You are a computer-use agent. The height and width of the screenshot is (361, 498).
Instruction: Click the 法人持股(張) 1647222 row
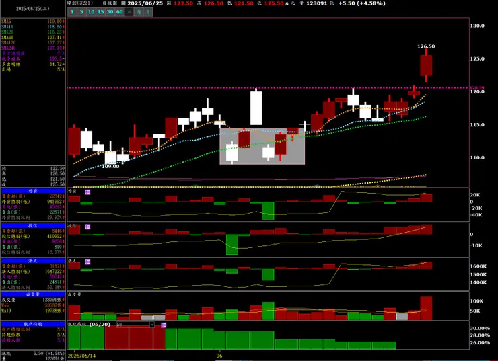33,272
